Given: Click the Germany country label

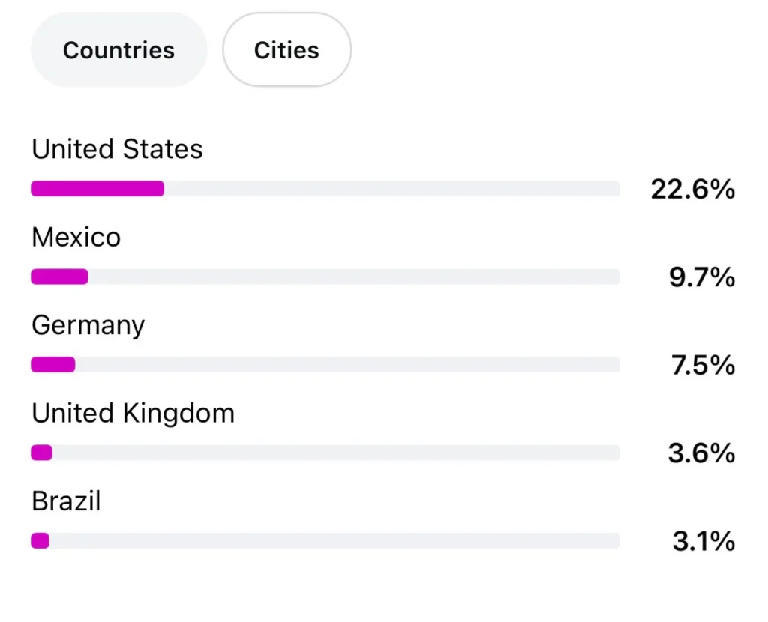Looking at the screenshot, I should (88, 326).
